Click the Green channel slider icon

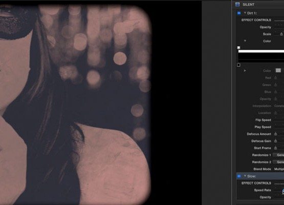(x=275, y=85)
